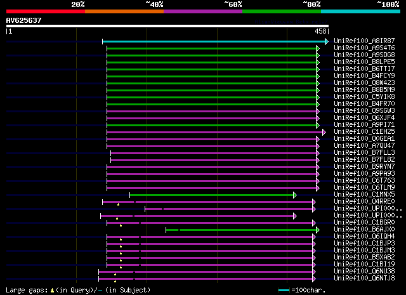Click the yellow gap marker under the C1BGR0 alignment
Image resolution: width=406 pixels, height=295 pixels.
[121, 226]
